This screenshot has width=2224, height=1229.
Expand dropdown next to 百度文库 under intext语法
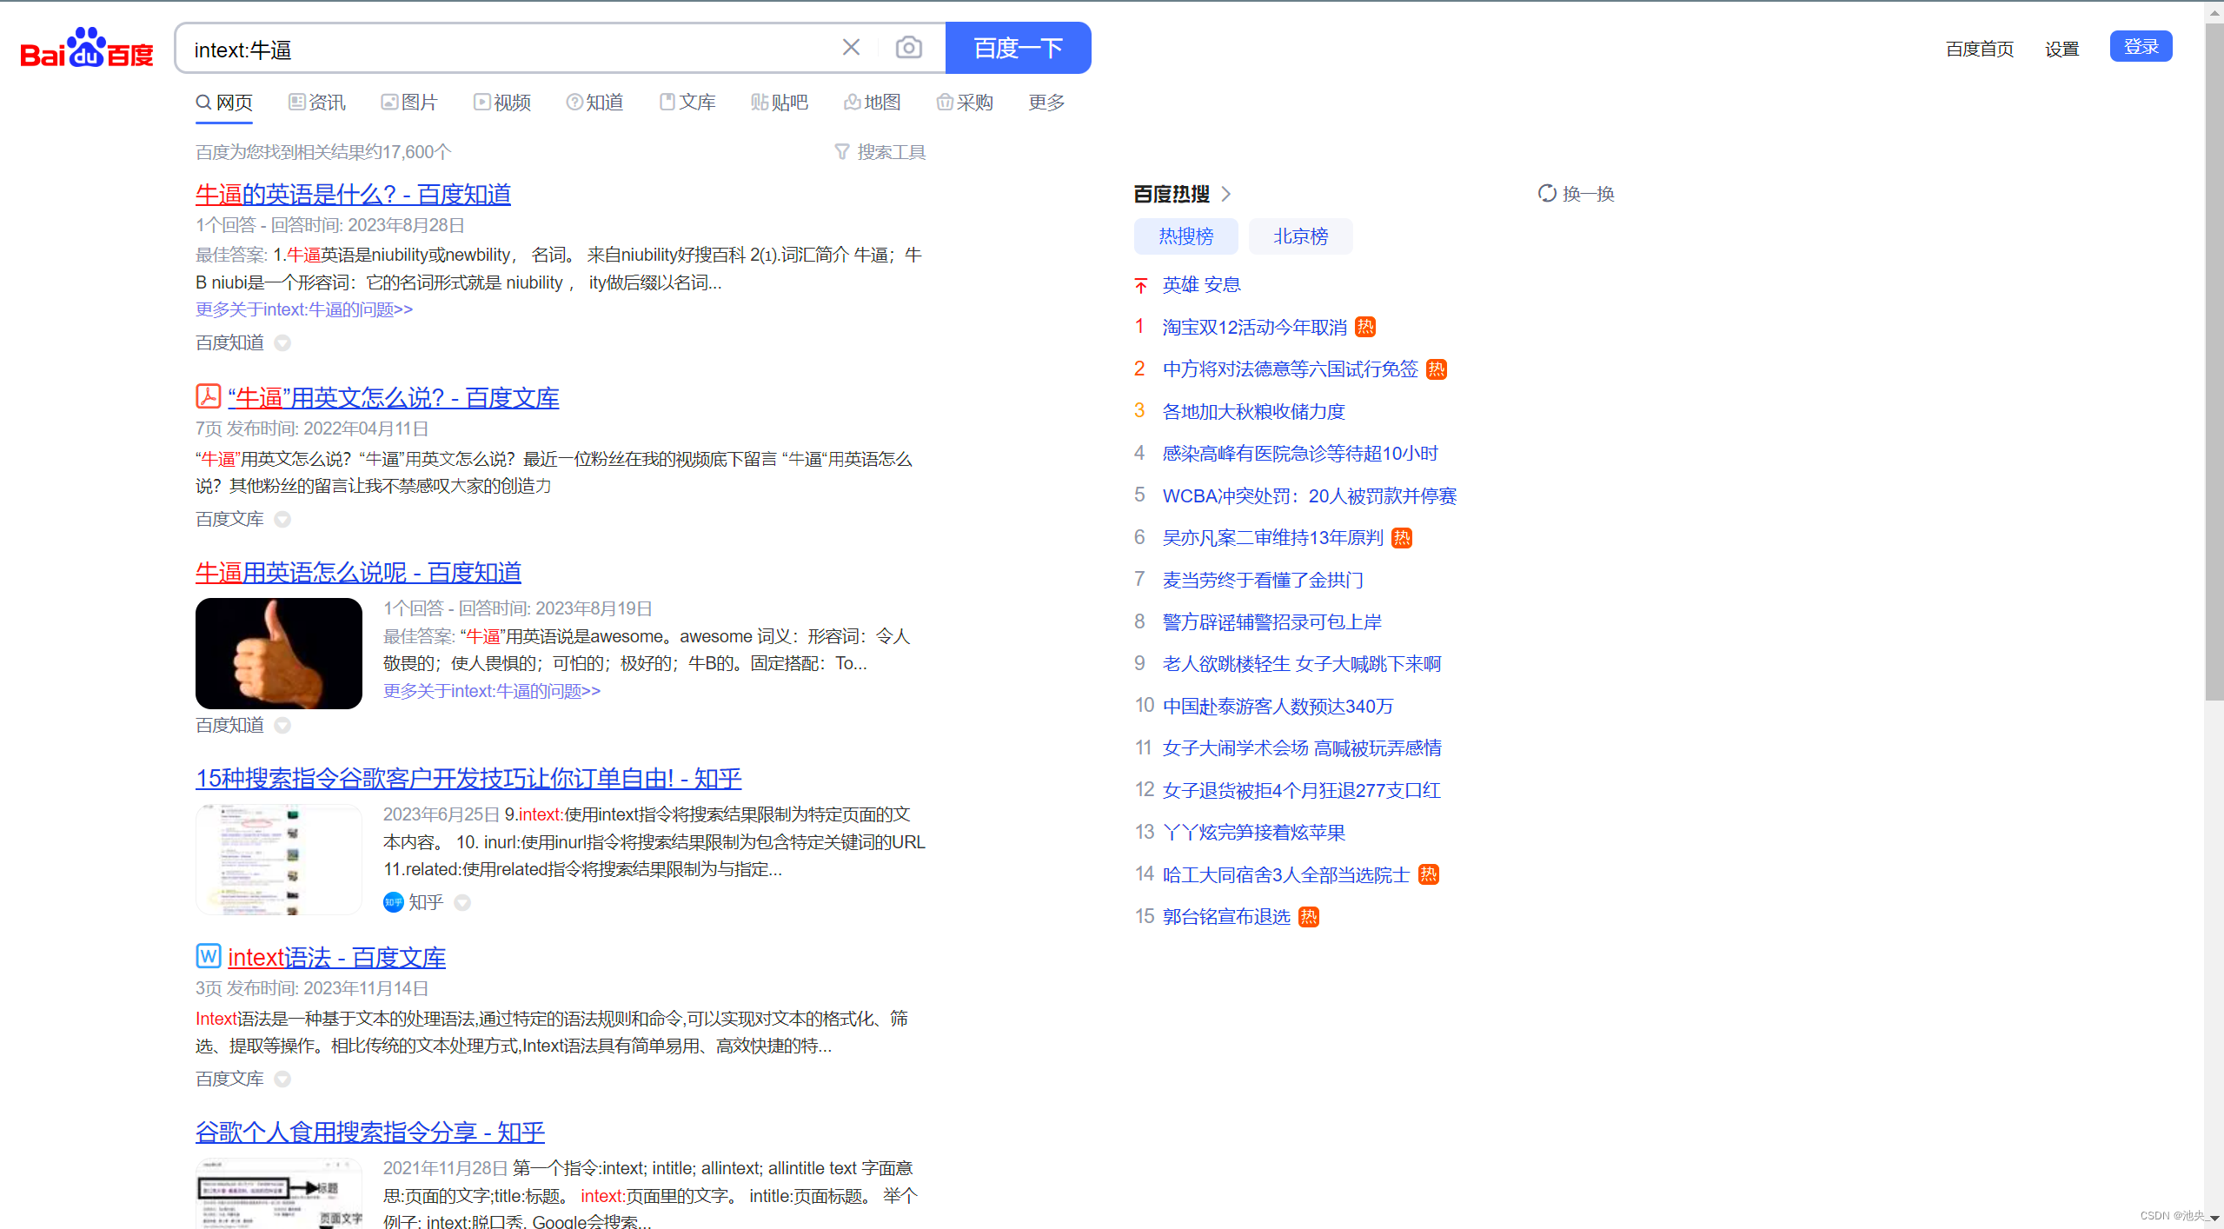point(282,1080)
